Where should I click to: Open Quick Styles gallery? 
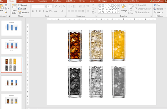(131, 9)
